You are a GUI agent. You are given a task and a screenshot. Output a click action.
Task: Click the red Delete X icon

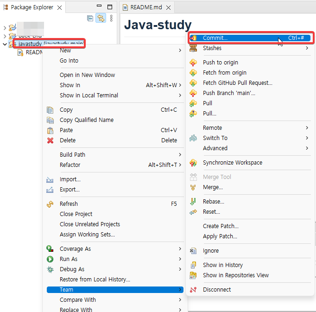[50, 140]
